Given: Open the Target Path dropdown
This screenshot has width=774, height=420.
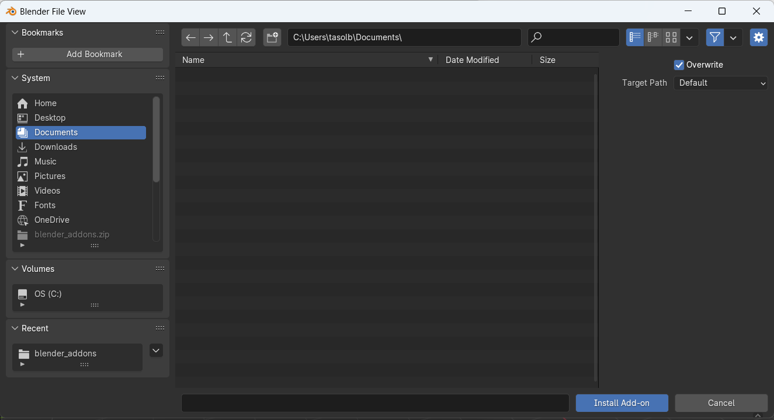Looking at the screenshot, I should pos(720,83).
